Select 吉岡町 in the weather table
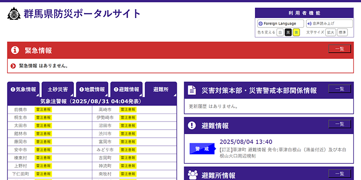Viewport: 361px width, 180px height. 105,158
